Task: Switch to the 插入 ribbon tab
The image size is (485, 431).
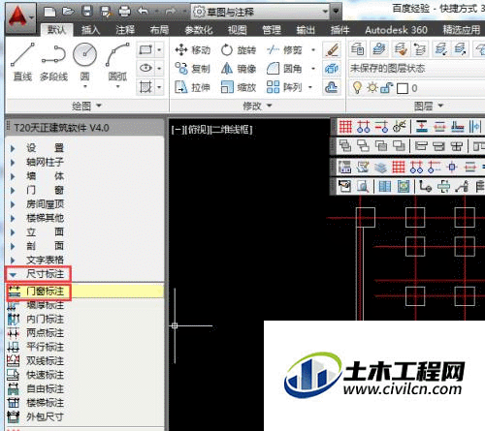Action: 90,30
